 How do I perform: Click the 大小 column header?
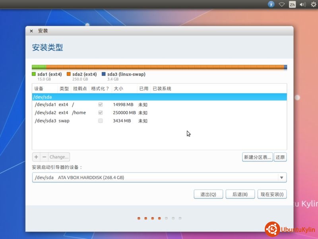pos(118,88)
